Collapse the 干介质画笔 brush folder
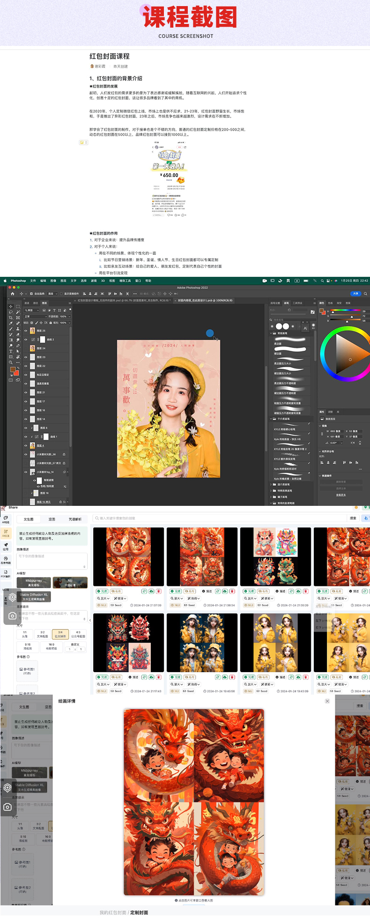The image size is (370, 918). pyautogui.click(x=271, y=419)
